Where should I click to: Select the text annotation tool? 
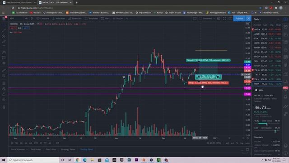pyautogui.click(x=4, y=47)
